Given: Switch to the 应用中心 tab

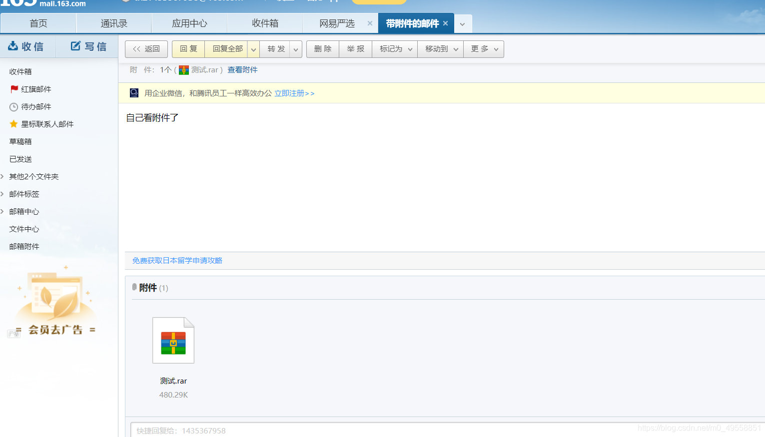Looking at the screenshot, I should [x=189, y=23].
